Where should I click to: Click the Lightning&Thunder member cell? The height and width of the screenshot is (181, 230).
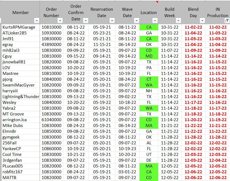point(21,97)
